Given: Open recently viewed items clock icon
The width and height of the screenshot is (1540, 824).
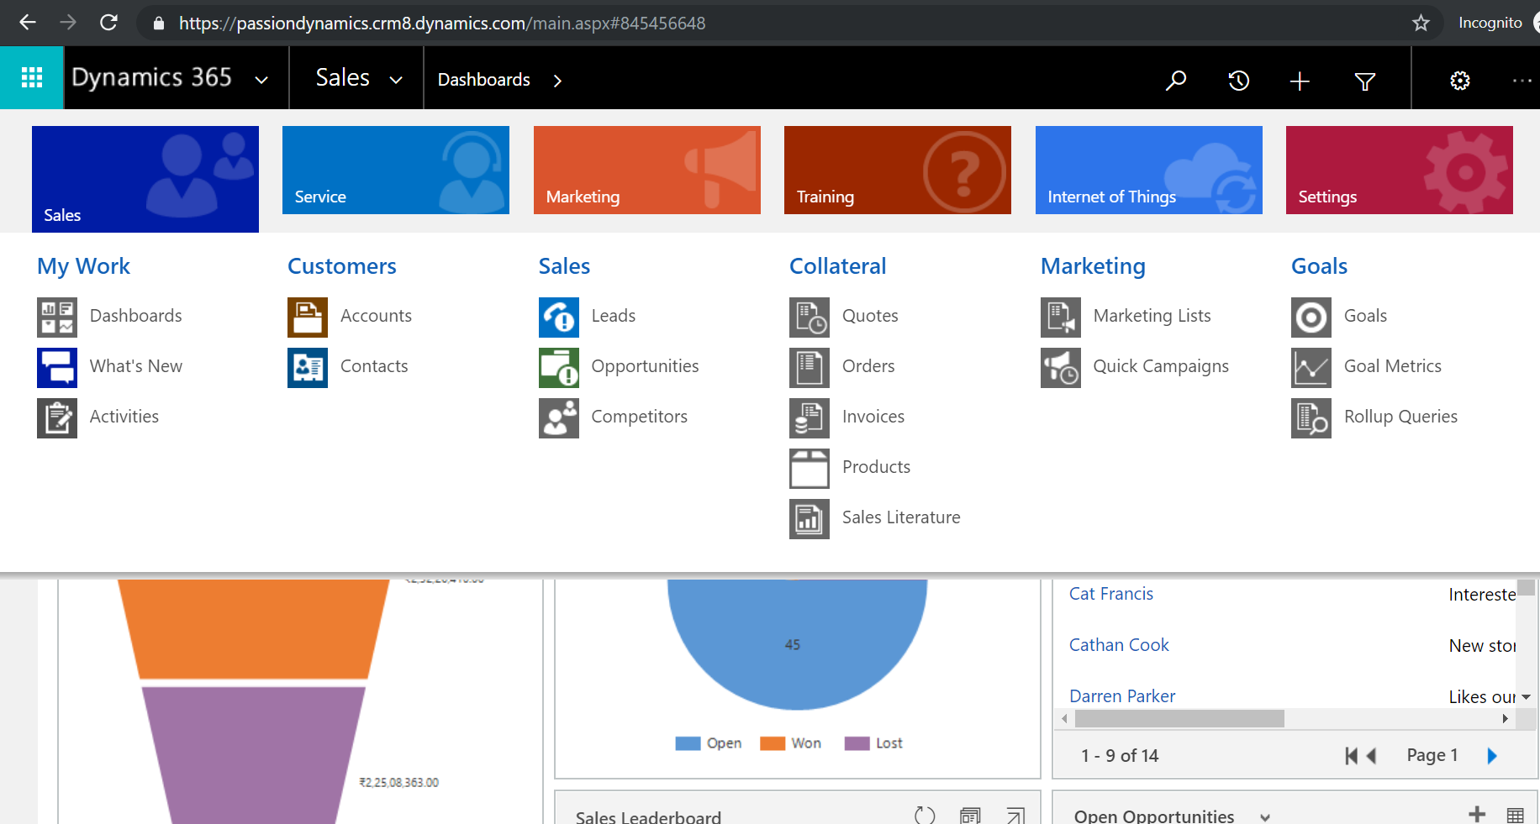Looking at the screenshot, I should (1238, 81).
